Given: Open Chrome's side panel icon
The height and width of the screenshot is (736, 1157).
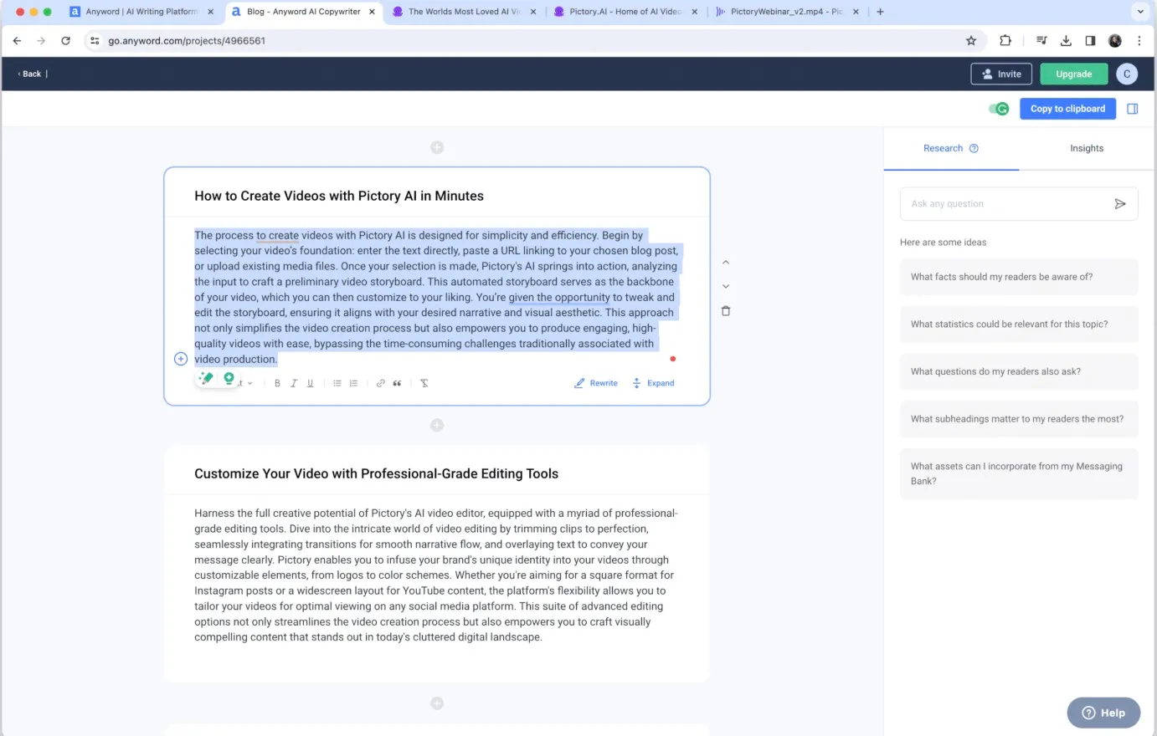Looking at the screenshot, I should (x=1090, y=40).
